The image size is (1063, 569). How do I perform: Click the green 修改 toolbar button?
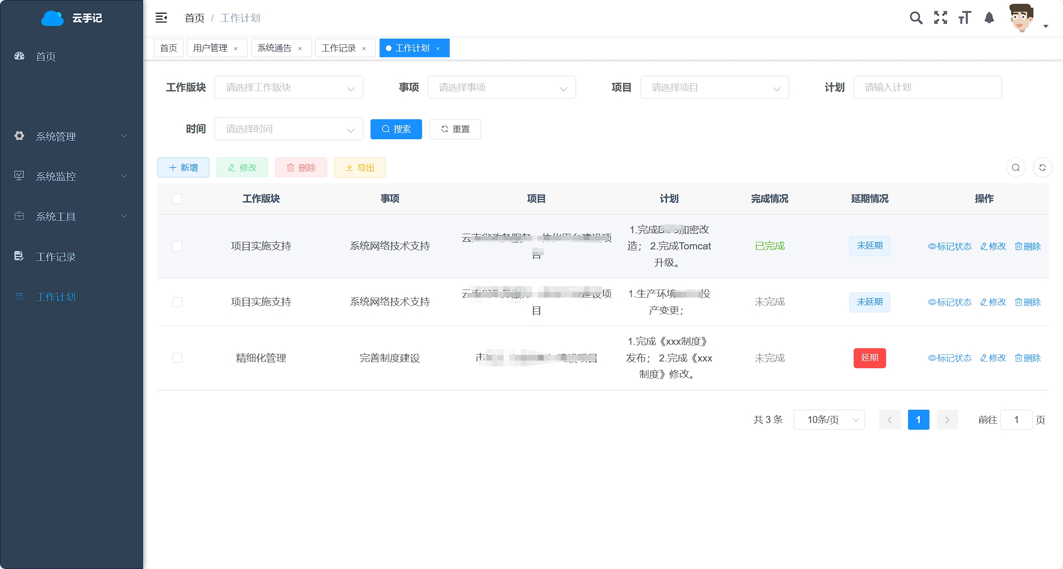pos(242,167)
